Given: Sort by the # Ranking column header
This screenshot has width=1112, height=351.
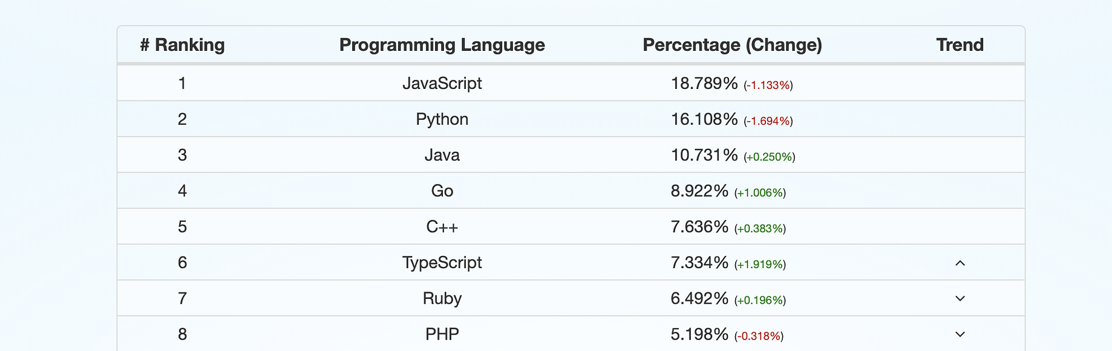Looking at the screenshot, I should click(x=182, y=45).
